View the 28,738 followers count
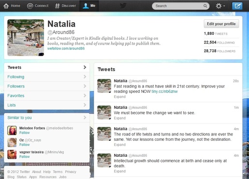This screenshot has height=179, width=249. click(x=220, y=51)
